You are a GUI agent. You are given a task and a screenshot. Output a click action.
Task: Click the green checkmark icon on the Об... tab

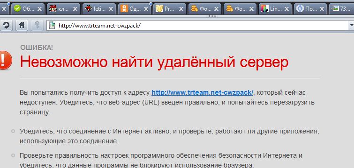click(17, 8)
